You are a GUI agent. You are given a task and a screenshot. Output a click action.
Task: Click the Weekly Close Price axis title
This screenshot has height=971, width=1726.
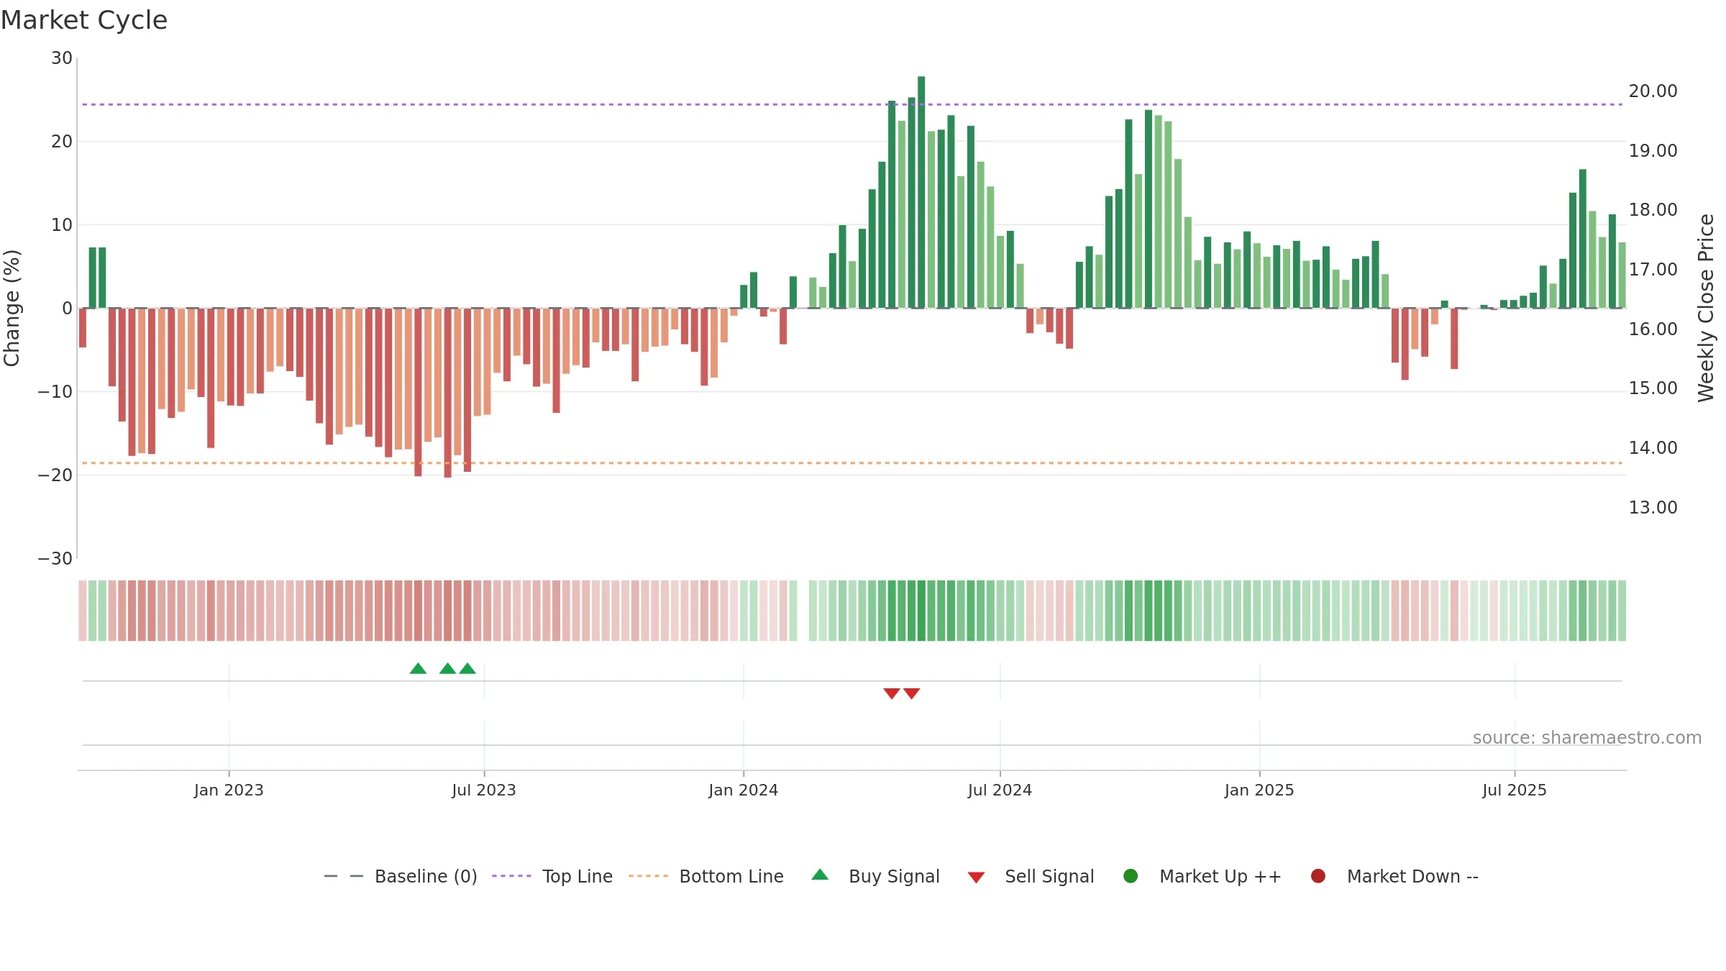tap(1706, 308)
